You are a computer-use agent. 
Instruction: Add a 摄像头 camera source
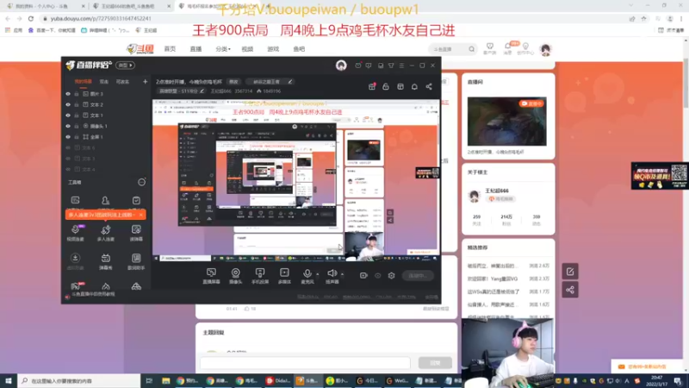(235, 273)
